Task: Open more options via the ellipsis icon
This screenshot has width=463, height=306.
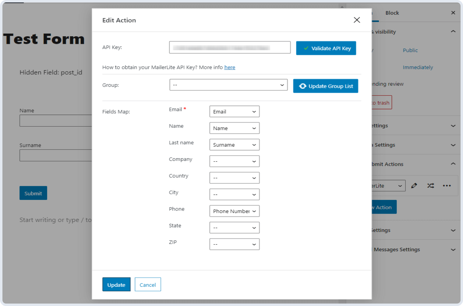Action: pyautogui.click(x=447, y=185)
